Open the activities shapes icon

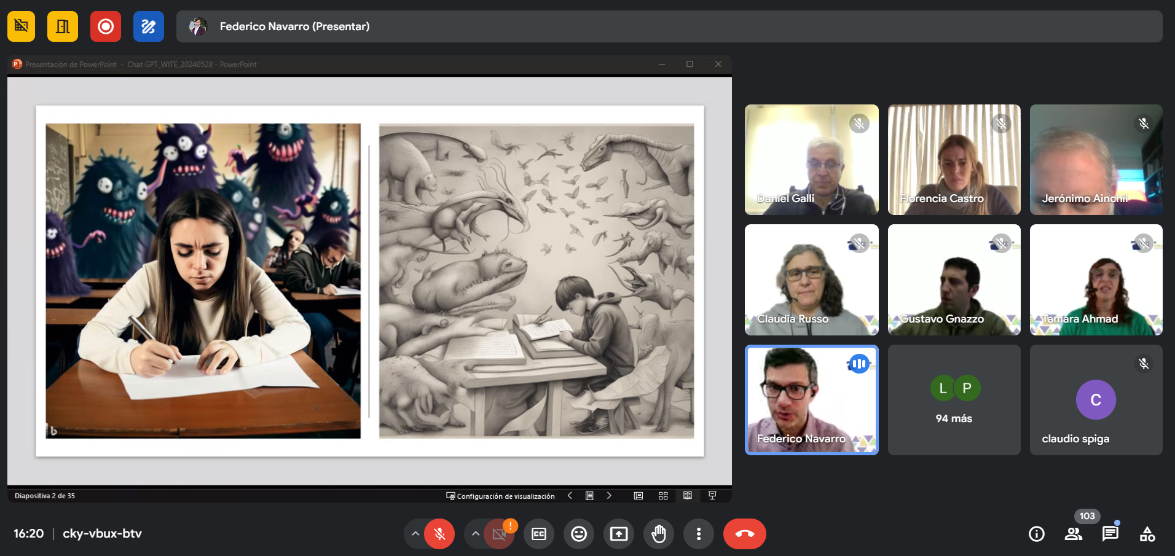point(1147,534)
